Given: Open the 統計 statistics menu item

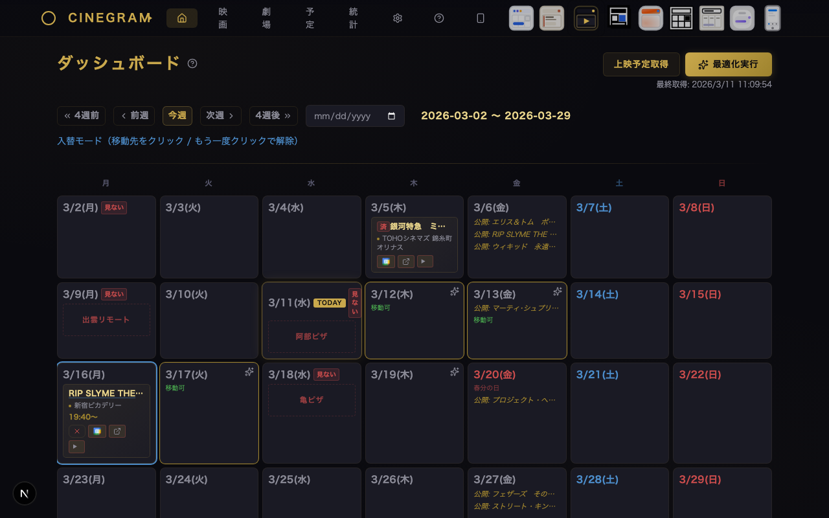Looking at the screenshot, I should click(x=353, y=18).
